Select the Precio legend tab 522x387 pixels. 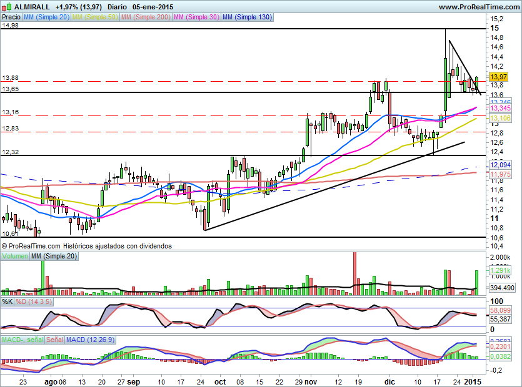pos(11,17)
